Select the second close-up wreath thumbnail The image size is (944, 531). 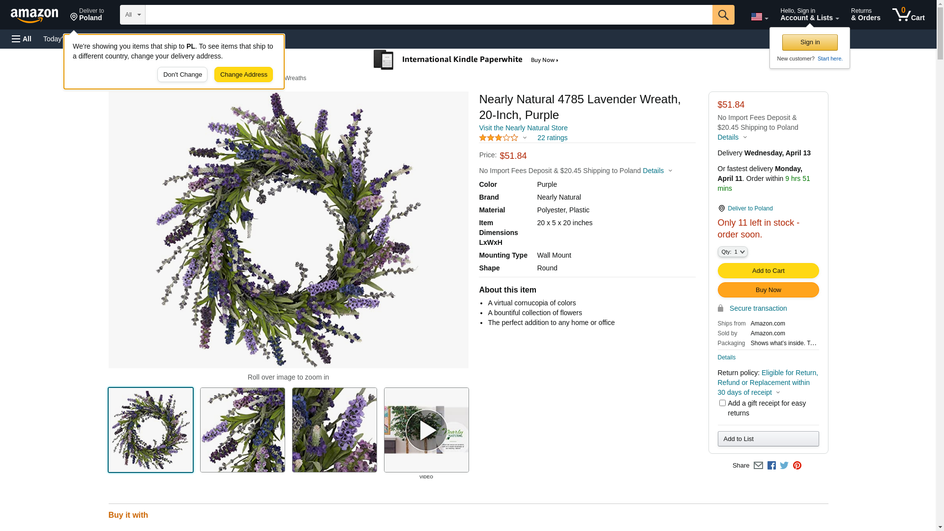point(334,430)
